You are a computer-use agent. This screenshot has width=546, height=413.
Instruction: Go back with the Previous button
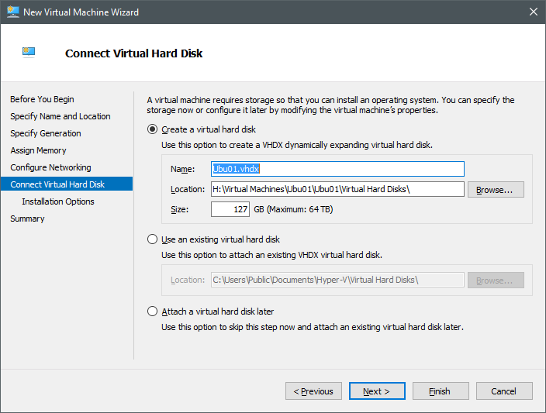tap(313, 391)
